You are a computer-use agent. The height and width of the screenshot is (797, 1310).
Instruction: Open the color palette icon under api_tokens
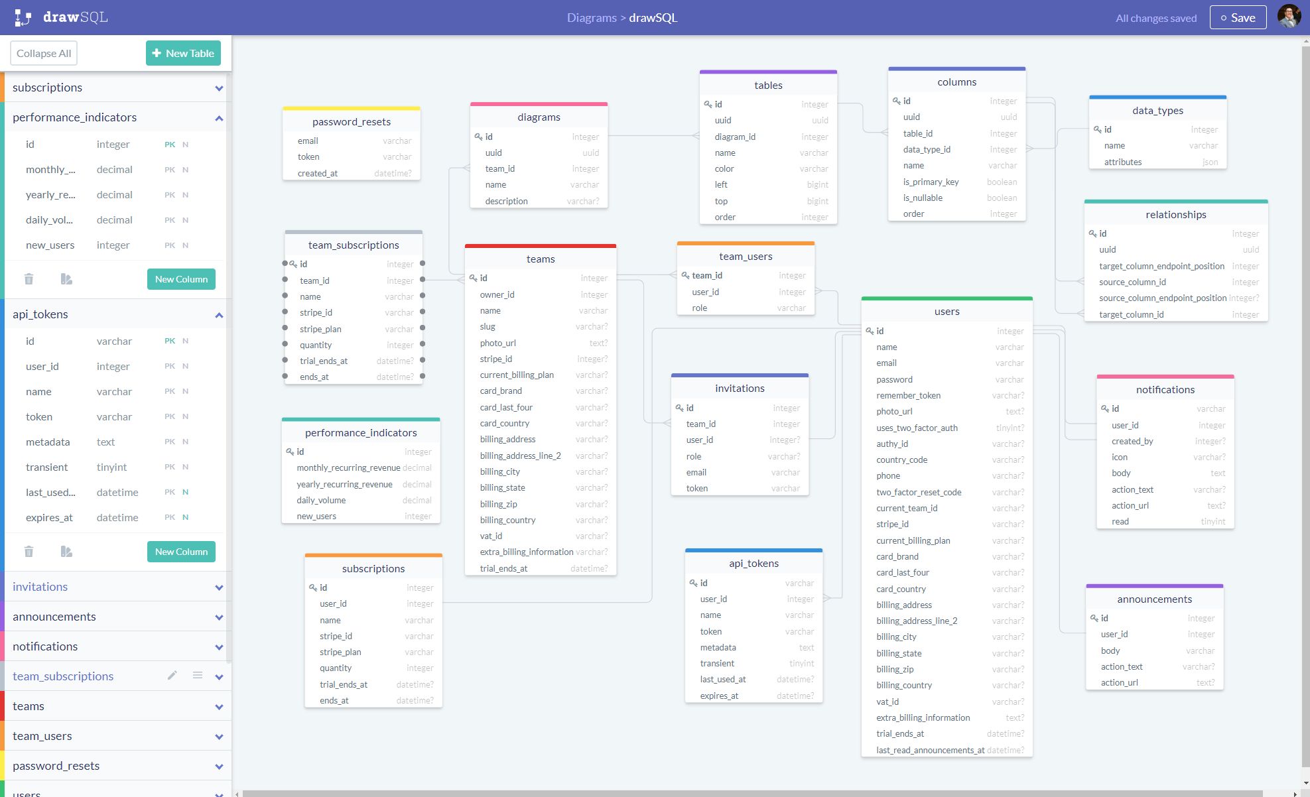tap(66, 551)
